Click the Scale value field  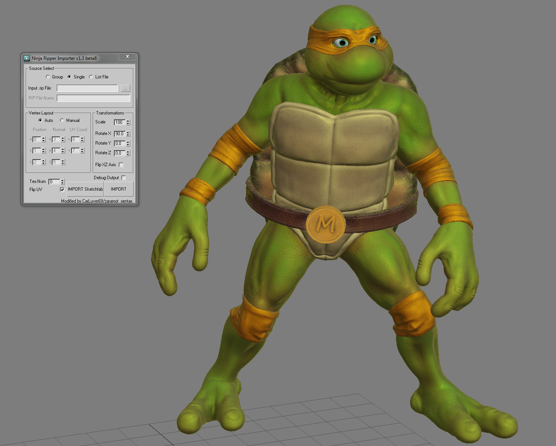[119, 122]
